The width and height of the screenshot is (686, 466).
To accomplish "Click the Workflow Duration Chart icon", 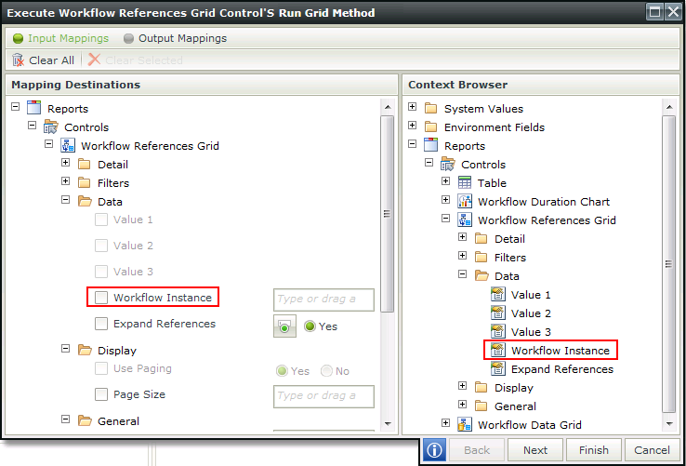I will (x=465, y=201).
